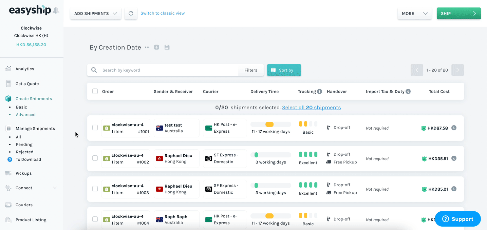Click the notification bell beside the easyship logo

coord(56,11)
